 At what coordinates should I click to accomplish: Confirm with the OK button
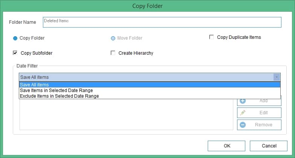227,146
